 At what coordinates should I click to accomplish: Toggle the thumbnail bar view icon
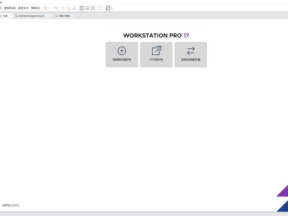[87, 8]
